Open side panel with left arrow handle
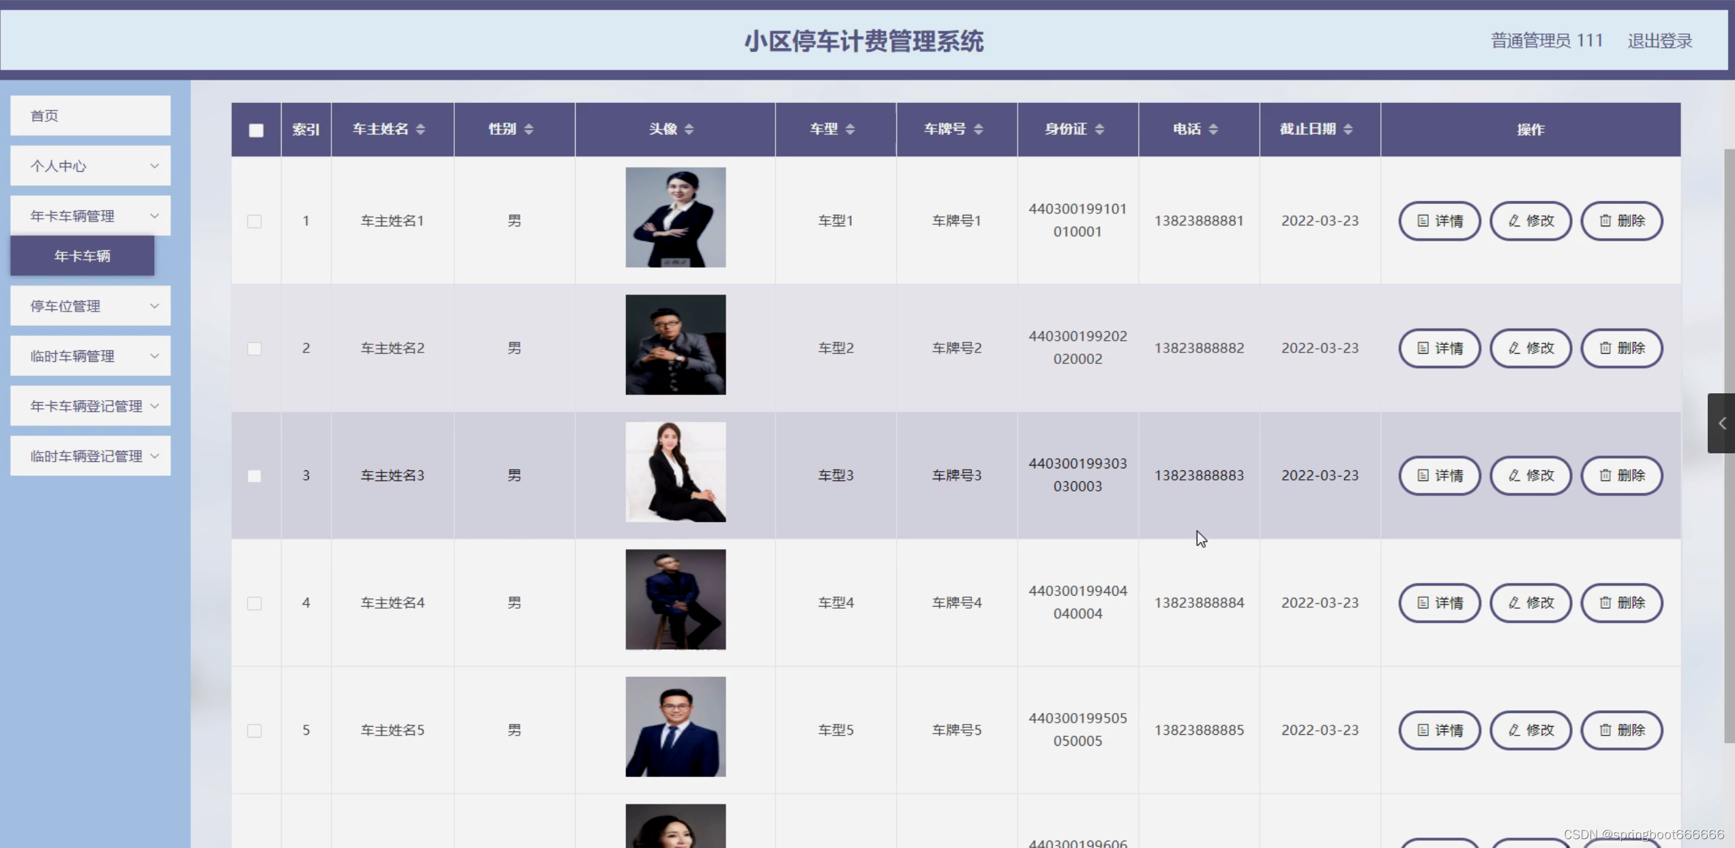This screenshot has width=1735, height=848. (x=1721, y=423)
